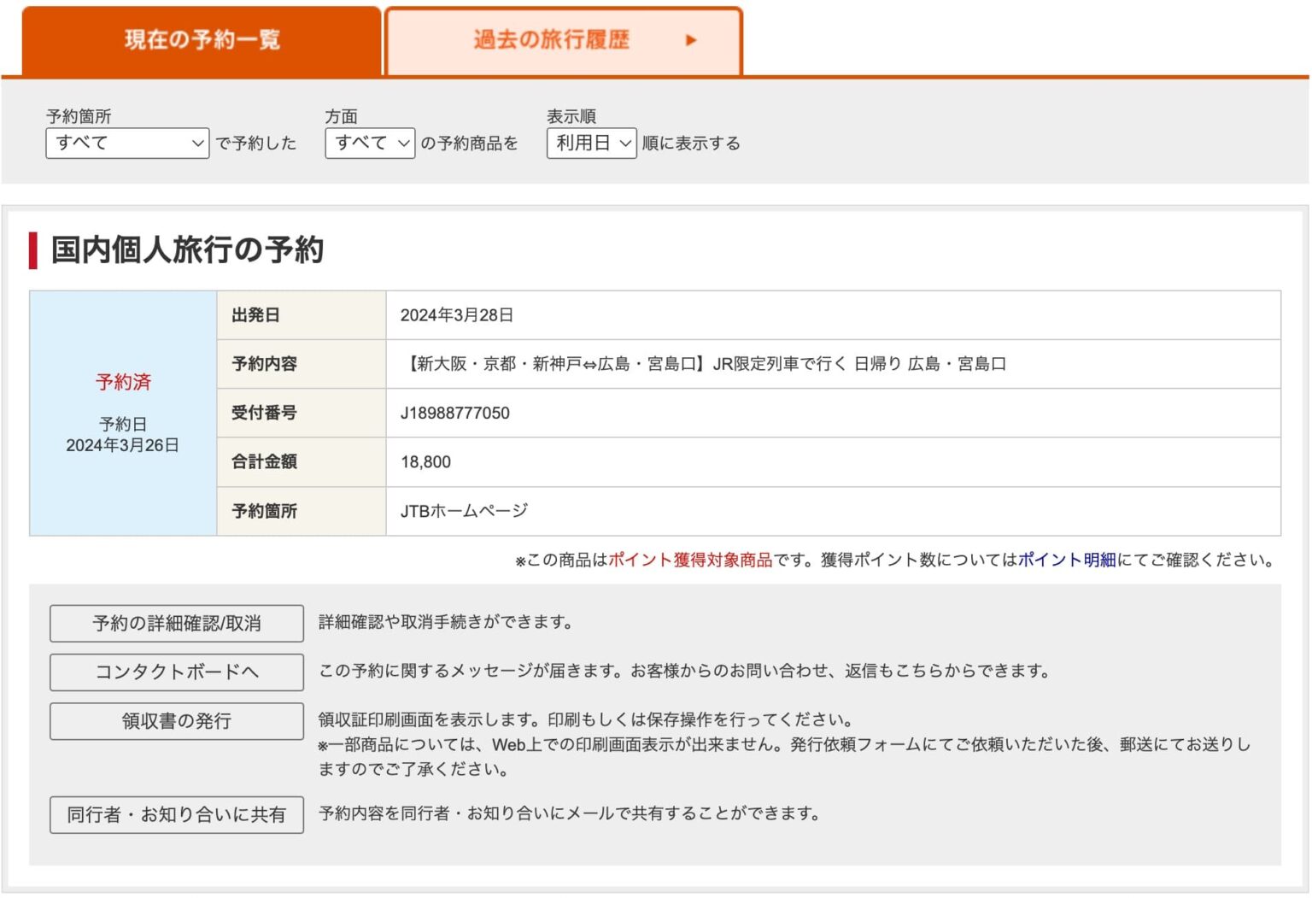Switch to the 現在の予約一覧 tab
This screenshot has width=1312, height=898.
[202, 40]
